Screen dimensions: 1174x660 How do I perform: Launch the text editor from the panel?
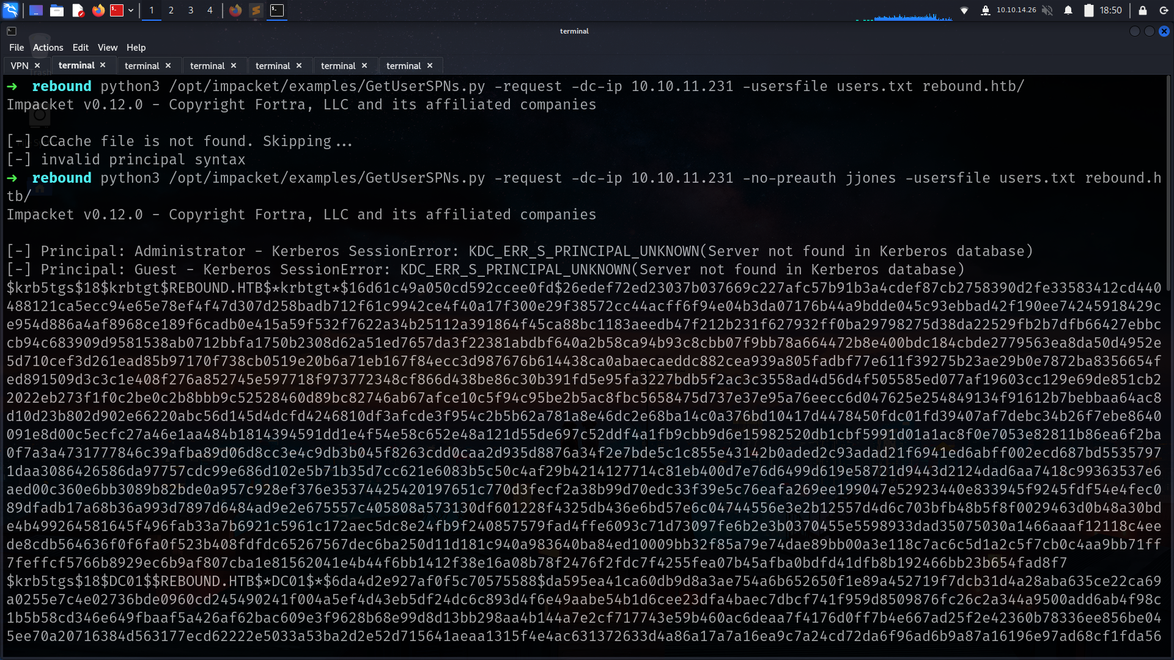(x=78, y=10)
